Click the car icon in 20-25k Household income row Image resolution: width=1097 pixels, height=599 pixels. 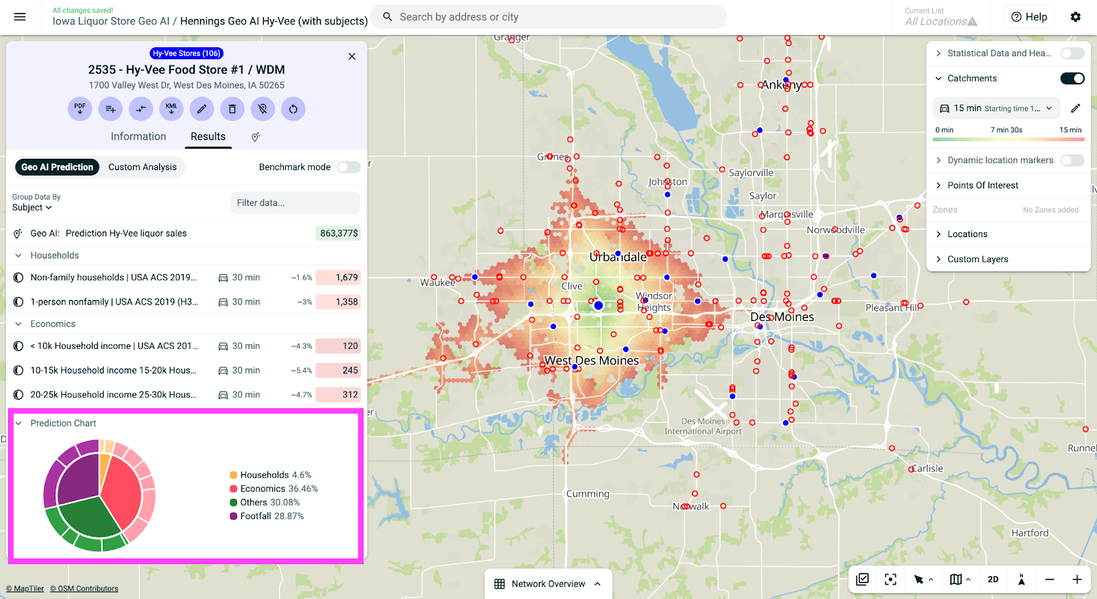click(x=223, y=395)
